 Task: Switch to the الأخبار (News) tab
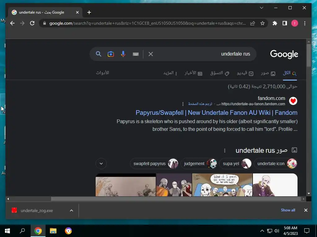(193, 73)
